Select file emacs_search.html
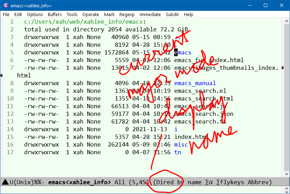Screen dimensions: 290x194 pos(204,99)
